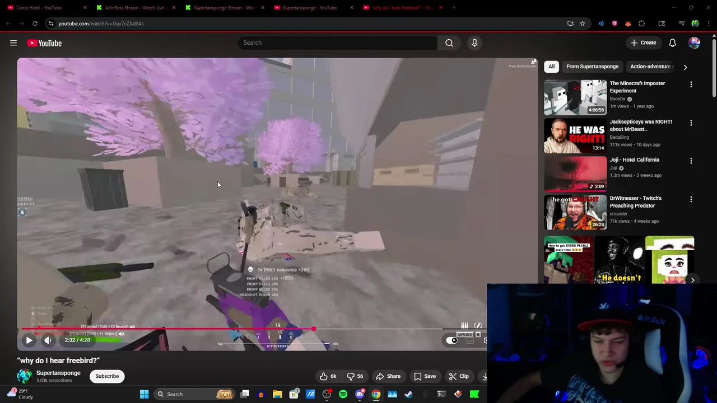Open Steam from the taskbar

pos(408,394)
